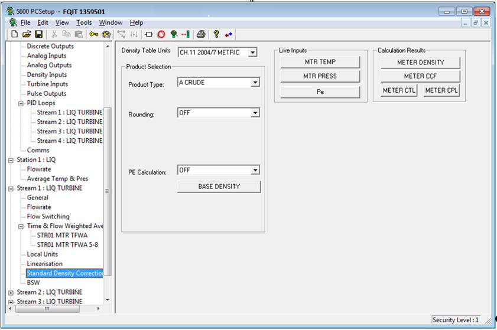
Task: Click the greyed network connections toolbar icon
Action: [121, 34]
